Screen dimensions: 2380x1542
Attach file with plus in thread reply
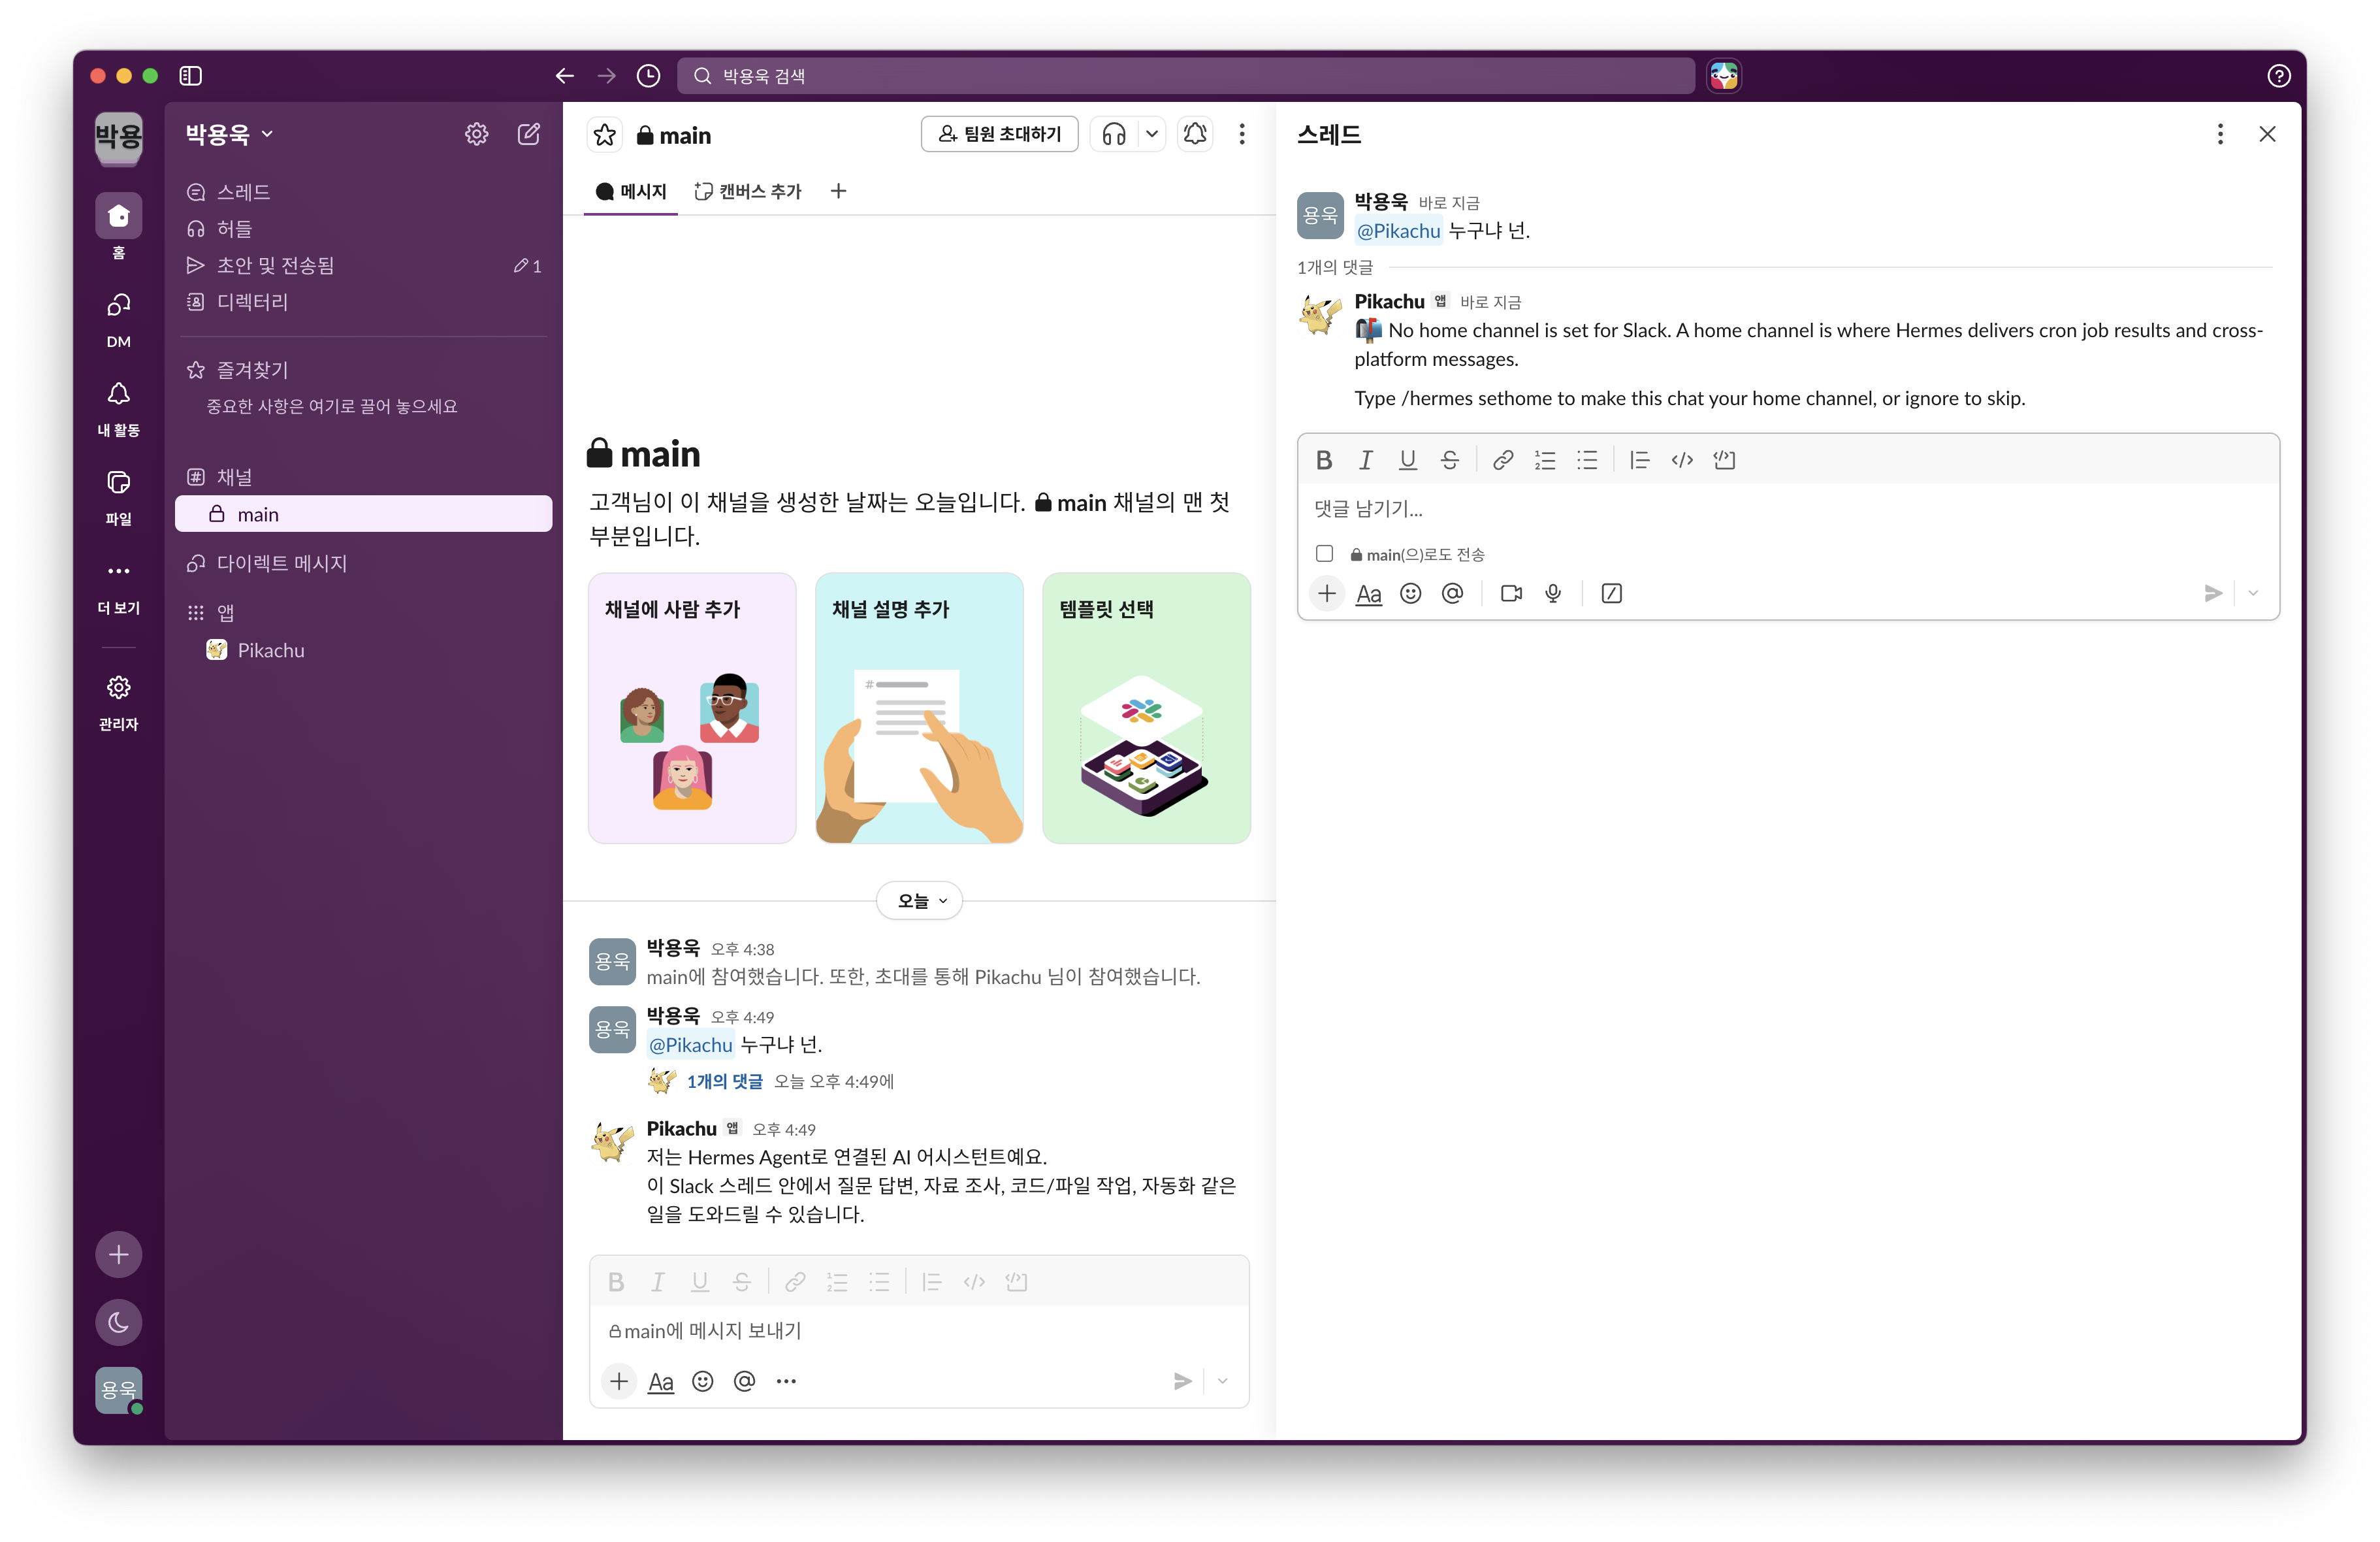coord(1327,593)
